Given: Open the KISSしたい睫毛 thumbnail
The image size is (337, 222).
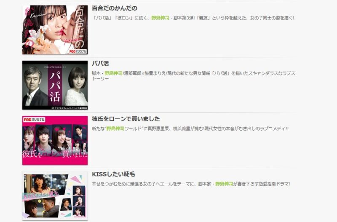Looking at the screenshot, I should pos(55,195).
